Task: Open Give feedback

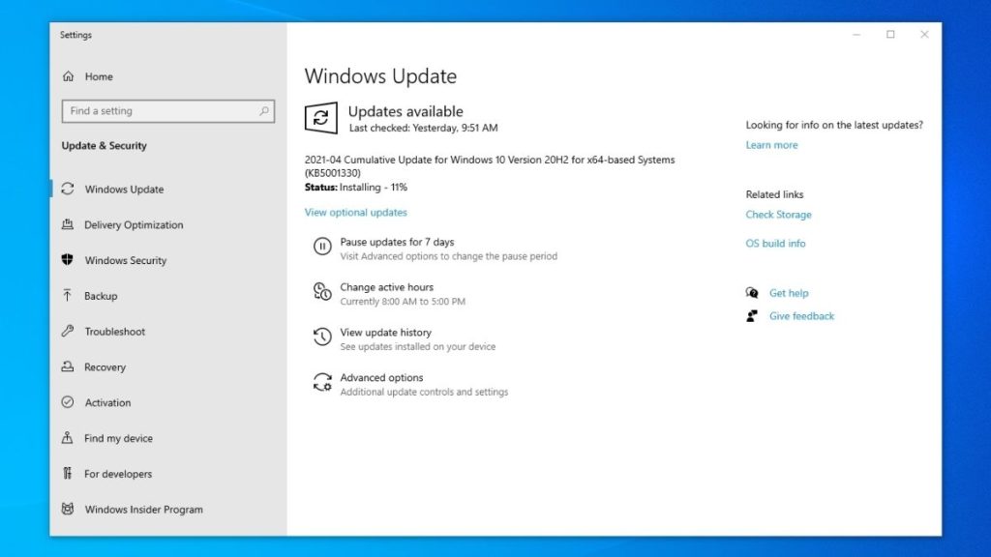Action: point(803,315)
